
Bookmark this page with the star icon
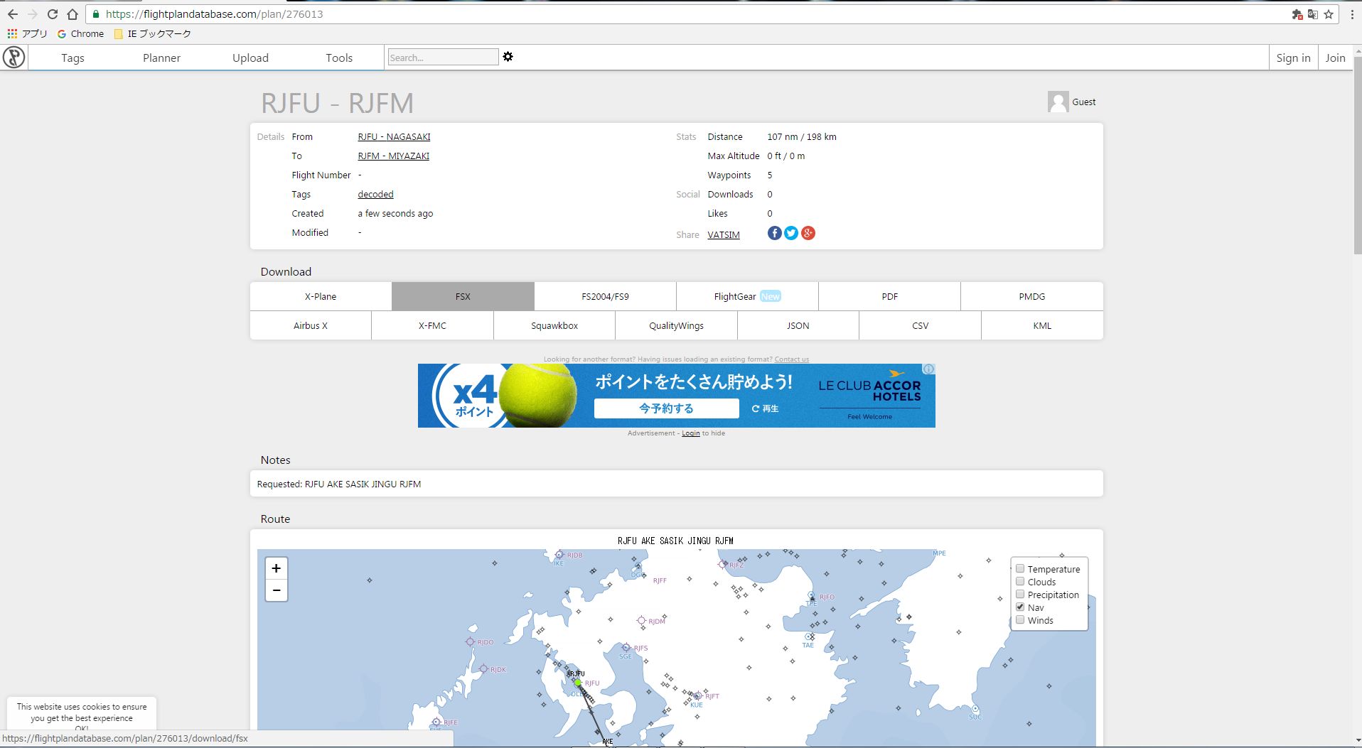[1329, 14]
